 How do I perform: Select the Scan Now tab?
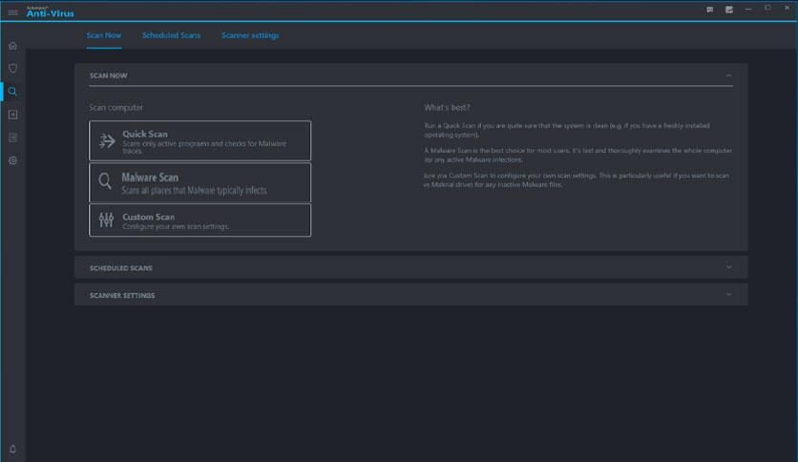pyautogui.click(x=104, y=35)
